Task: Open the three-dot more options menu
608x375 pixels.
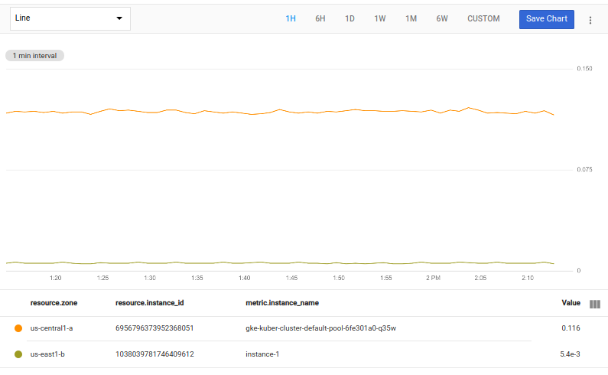Action: click(x=590, y=20)
